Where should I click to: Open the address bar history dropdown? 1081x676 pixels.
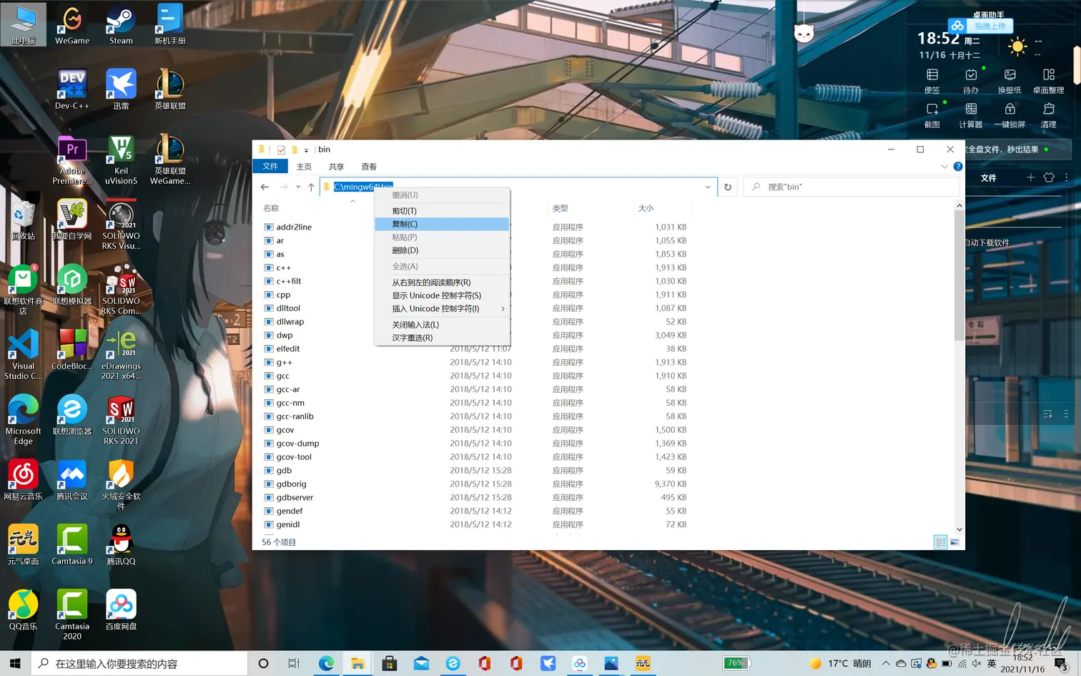pos(708,187)
